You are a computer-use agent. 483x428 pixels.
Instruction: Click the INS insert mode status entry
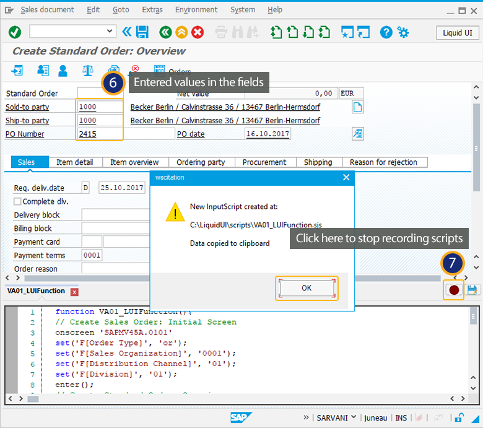(x=401, y=418)
